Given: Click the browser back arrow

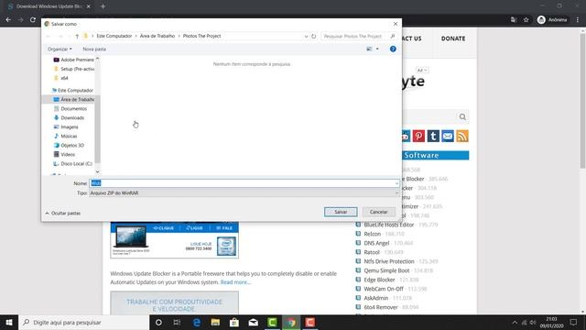Looking at the screenshot, I should [x=8, y=20].
